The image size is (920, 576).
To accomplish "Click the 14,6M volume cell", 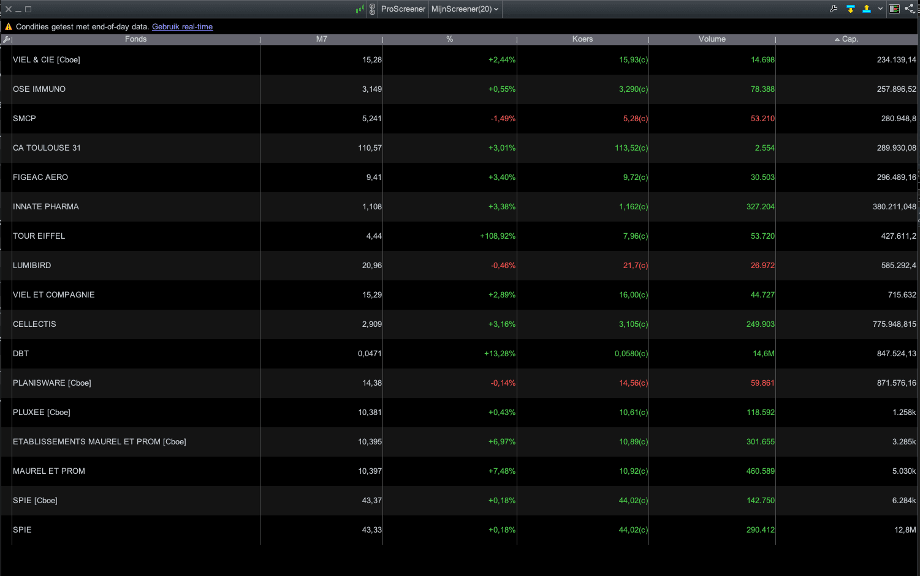I will coord(764,354).
